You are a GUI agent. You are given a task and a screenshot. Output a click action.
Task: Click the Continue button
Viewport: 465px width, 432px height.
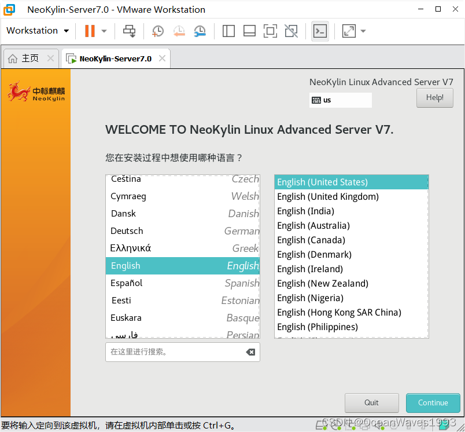click(x=433, y=403)
